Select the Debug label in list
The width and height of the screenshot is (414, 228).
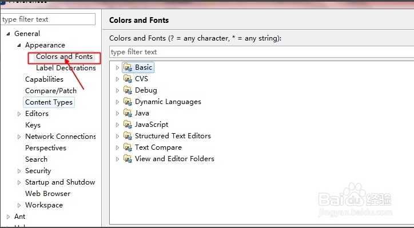point(146,90)
